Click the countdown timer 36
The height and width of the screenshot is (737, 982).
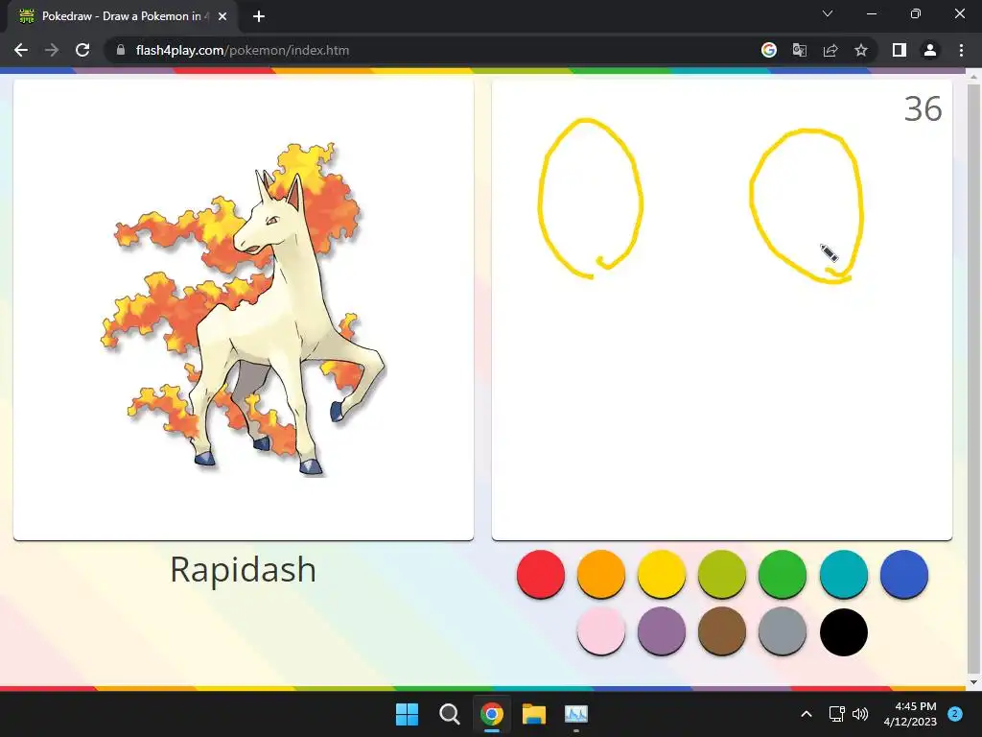click(924, 109)
